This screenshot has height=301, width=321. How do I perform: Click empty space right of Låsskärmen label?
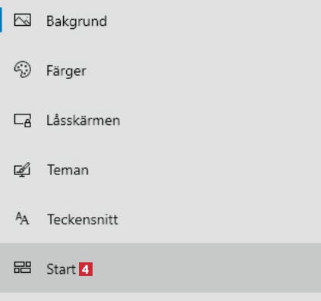(x=220, y=120)
